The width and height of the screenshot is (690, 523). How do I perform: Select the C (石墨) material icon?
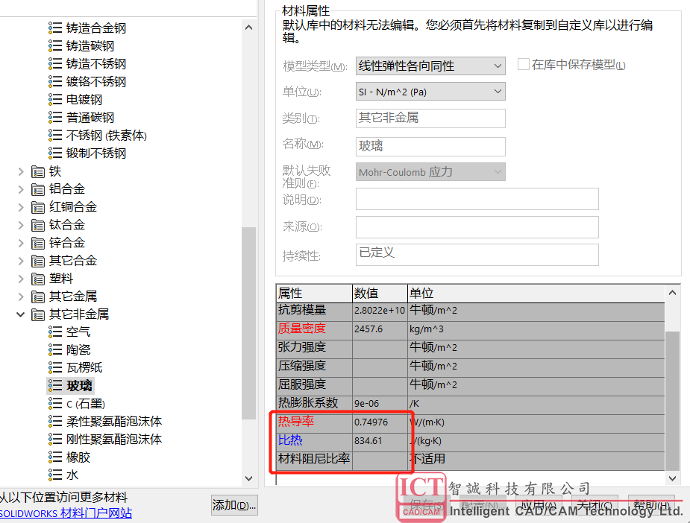click(x=55, y=404)
